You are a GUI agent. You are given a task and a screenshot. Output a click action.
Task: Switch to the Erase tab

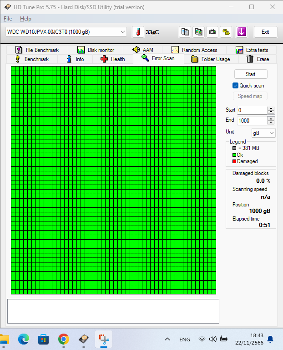click(x=258, y=59)
